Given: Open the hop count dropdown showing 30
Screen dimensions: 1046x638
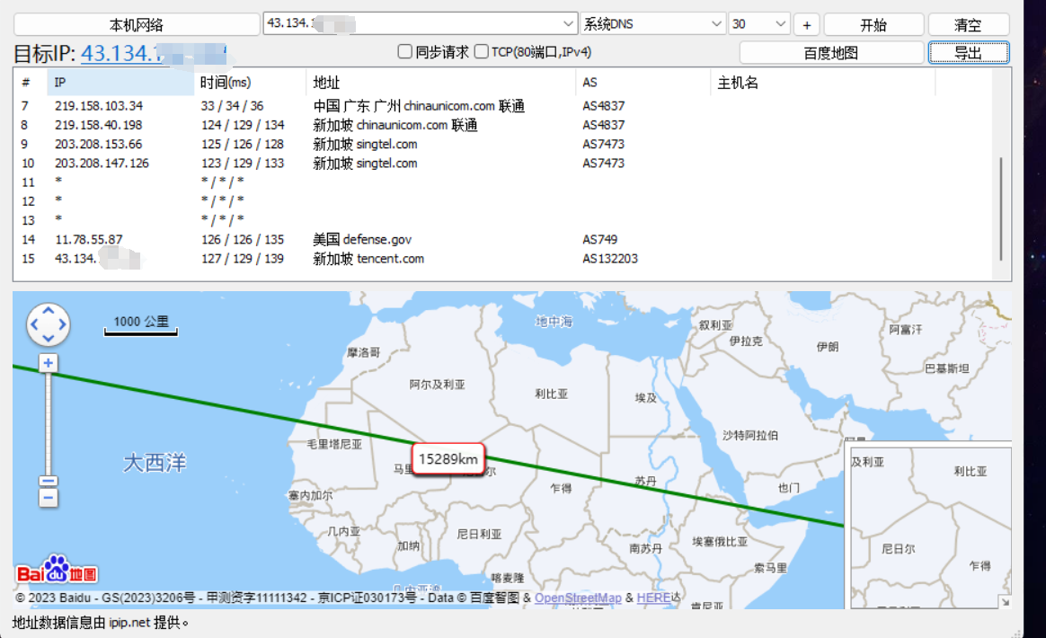Looking at the screenshot, I should (x=779, y=24).
